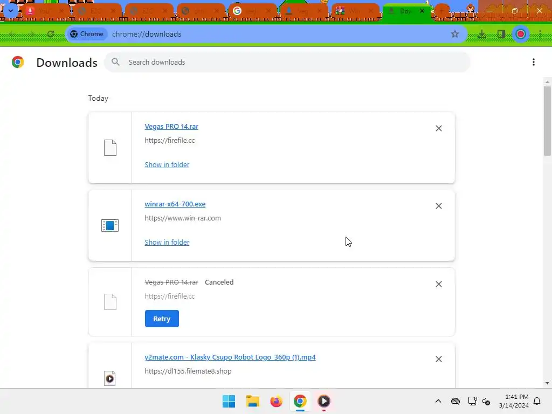Click the muted volume tray icon

pos(486,401)
